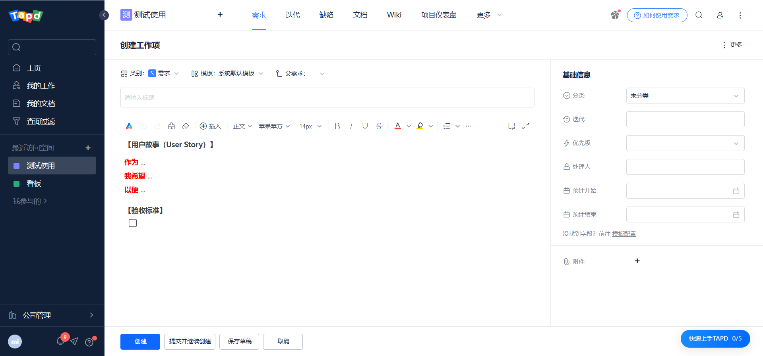Show more editor tools ellipsis
763x356 pixels.
tap(469, 126)
